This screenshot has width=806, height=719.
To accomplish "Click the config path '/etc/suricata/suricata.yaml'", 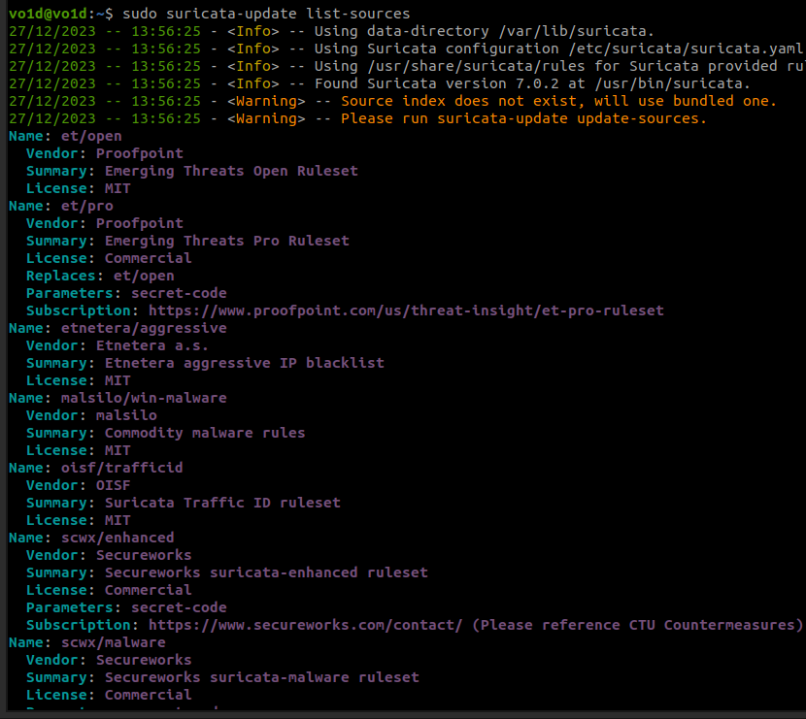I will [686, 49].
